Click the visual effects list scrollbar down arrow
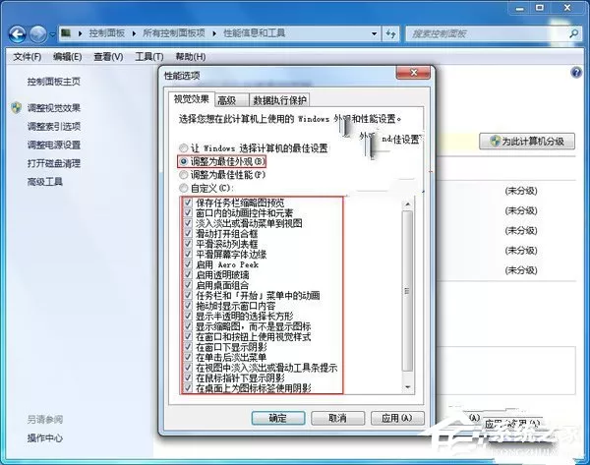The width and height of the screenshot is (590, 465). click(407, 387)
